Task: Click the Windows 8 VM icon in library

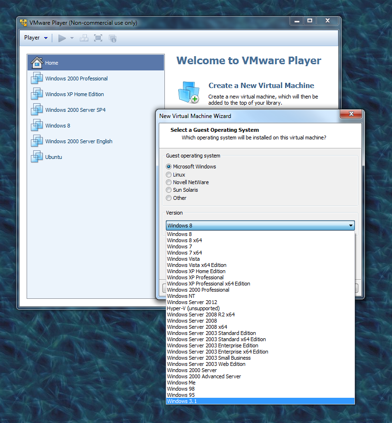Action: coord(37,126)
